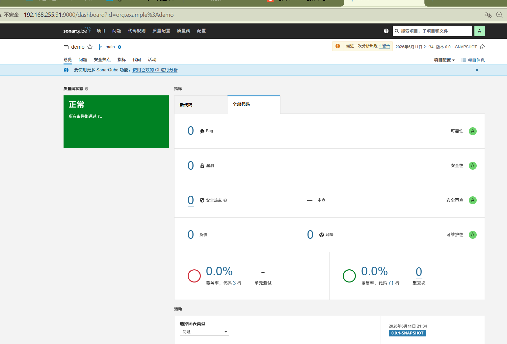The image size is (507, 344).
Task: Click the search projects input field
Action: [x=432, y=31]
